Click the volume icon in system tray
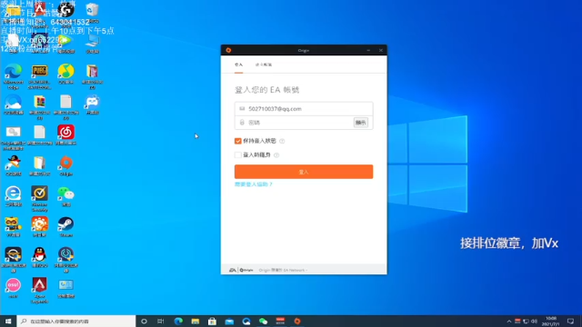Viewport: 582px width, 327px height. pyautogui.click(x=534, y=321)
